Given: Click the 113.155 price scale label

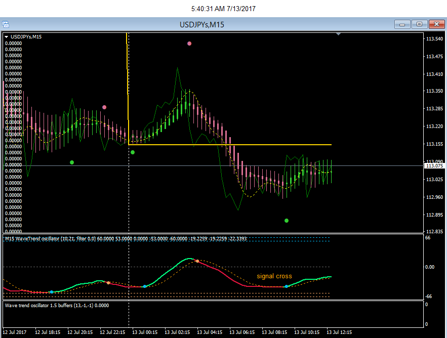Looking at the screenshot, I should tap(434, 144).
